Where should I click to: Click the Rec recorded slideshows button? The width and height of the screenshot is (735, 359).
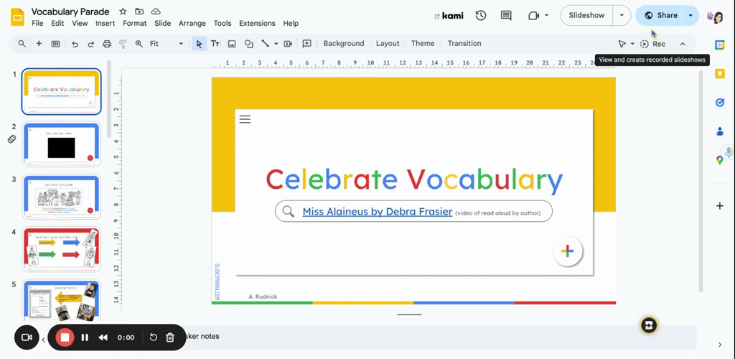coord(653,44)
